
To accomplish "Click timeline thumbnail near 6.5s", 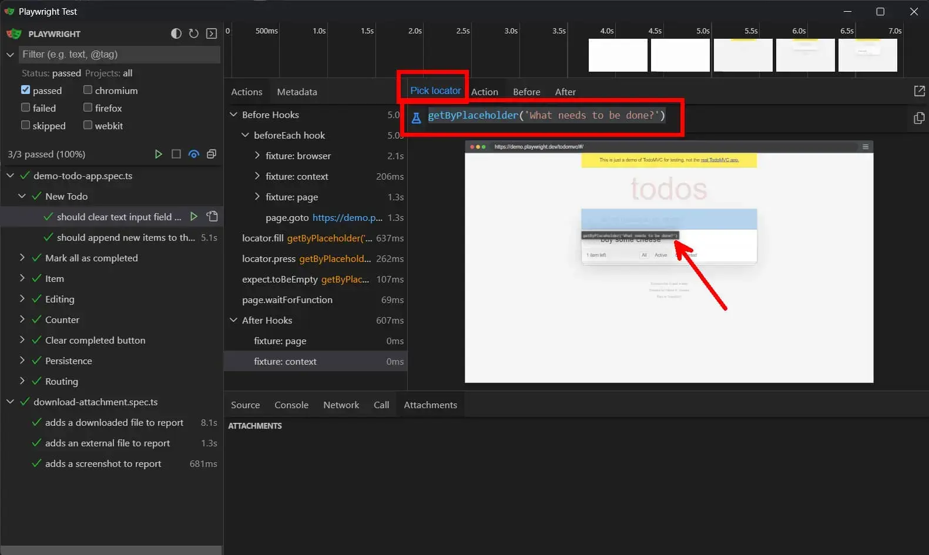I will 867,55.
